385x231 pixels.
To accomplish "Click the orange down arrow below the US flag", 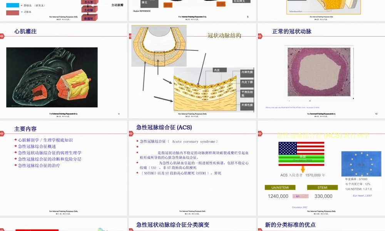I will [303, 169].
